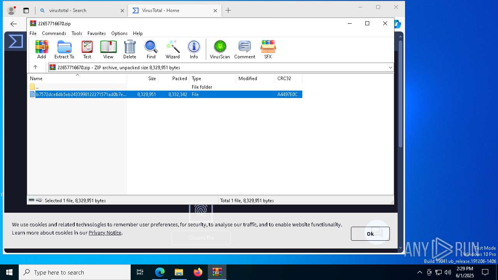Viewport: 498px width, 280px height.
Task: Click WinRAR taskbar icon
Action: coord(217,272)
